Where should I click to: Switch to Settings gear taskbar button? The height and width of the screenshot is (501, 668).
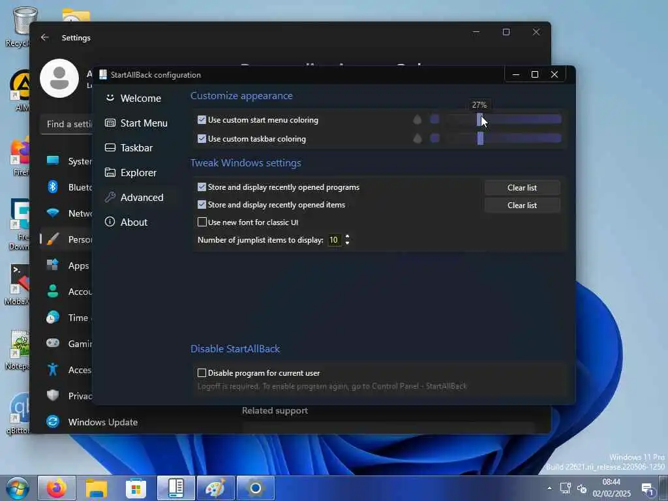(x=255, y=488)
